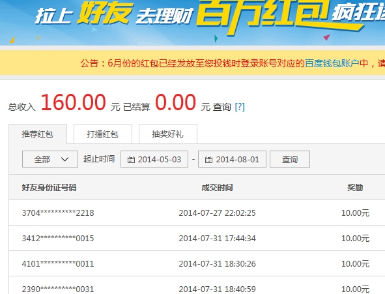Click the 160.00 total income amount

(73, 102)
